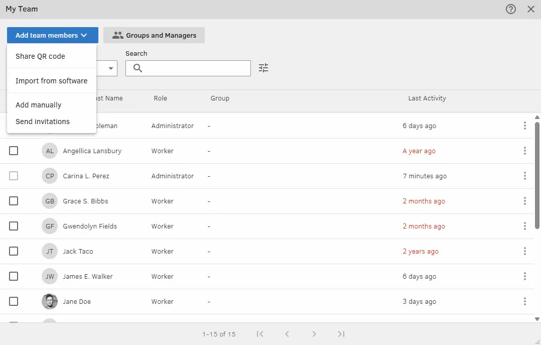The height and width of the screenshot is (345, 541).
Task: Click name Jane Doe
Action: coord(77,301)
